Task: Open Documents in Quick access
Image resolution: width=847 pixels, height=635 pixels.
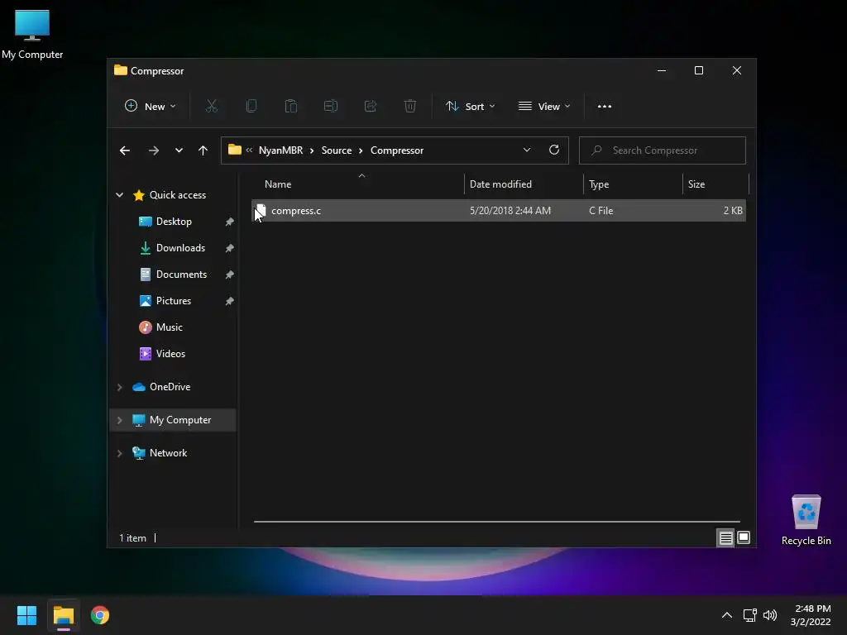Action: [181, 275]
